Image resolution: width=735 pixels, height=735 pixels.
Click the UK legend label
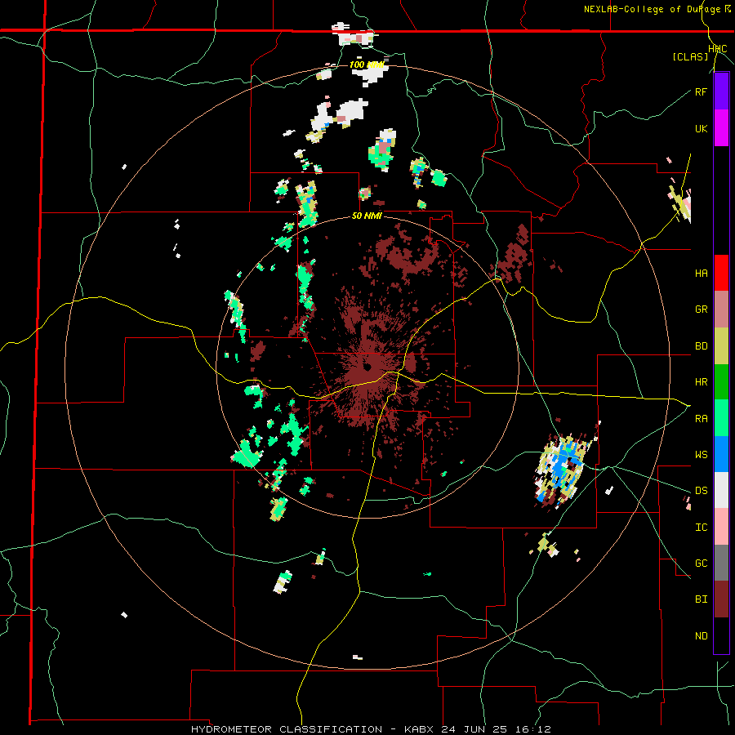701,129
